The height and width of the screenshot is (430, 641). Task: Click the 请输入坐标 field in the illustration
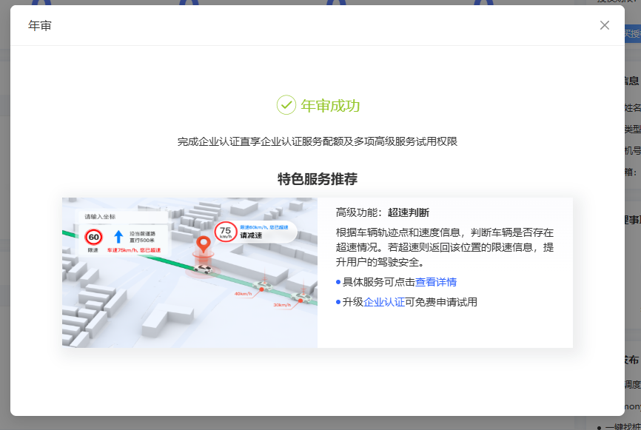[x=122, y=217]
